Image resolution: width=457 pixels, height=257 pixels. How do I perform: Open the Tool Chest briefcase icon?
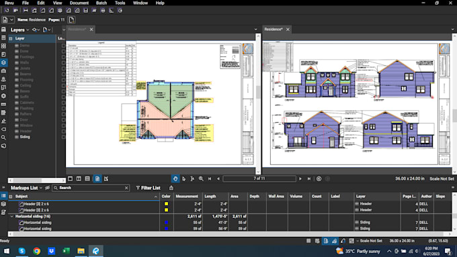(x=3, y=71)
